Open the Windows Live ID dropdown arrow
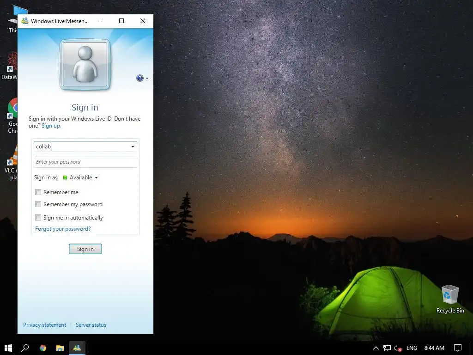This screenshot has width=473, height=355. (133, 147)
